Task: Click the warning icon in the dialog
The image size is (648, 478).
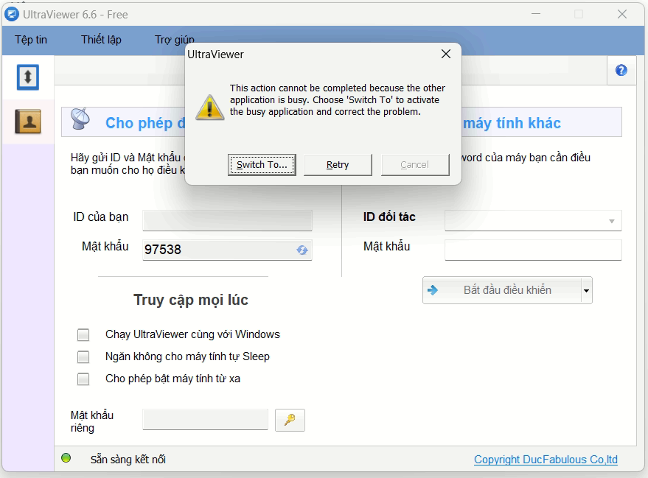Action: tap(209, 108)
